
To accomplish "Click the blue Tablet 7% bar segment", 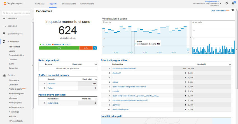I will (x=95, y=48).
